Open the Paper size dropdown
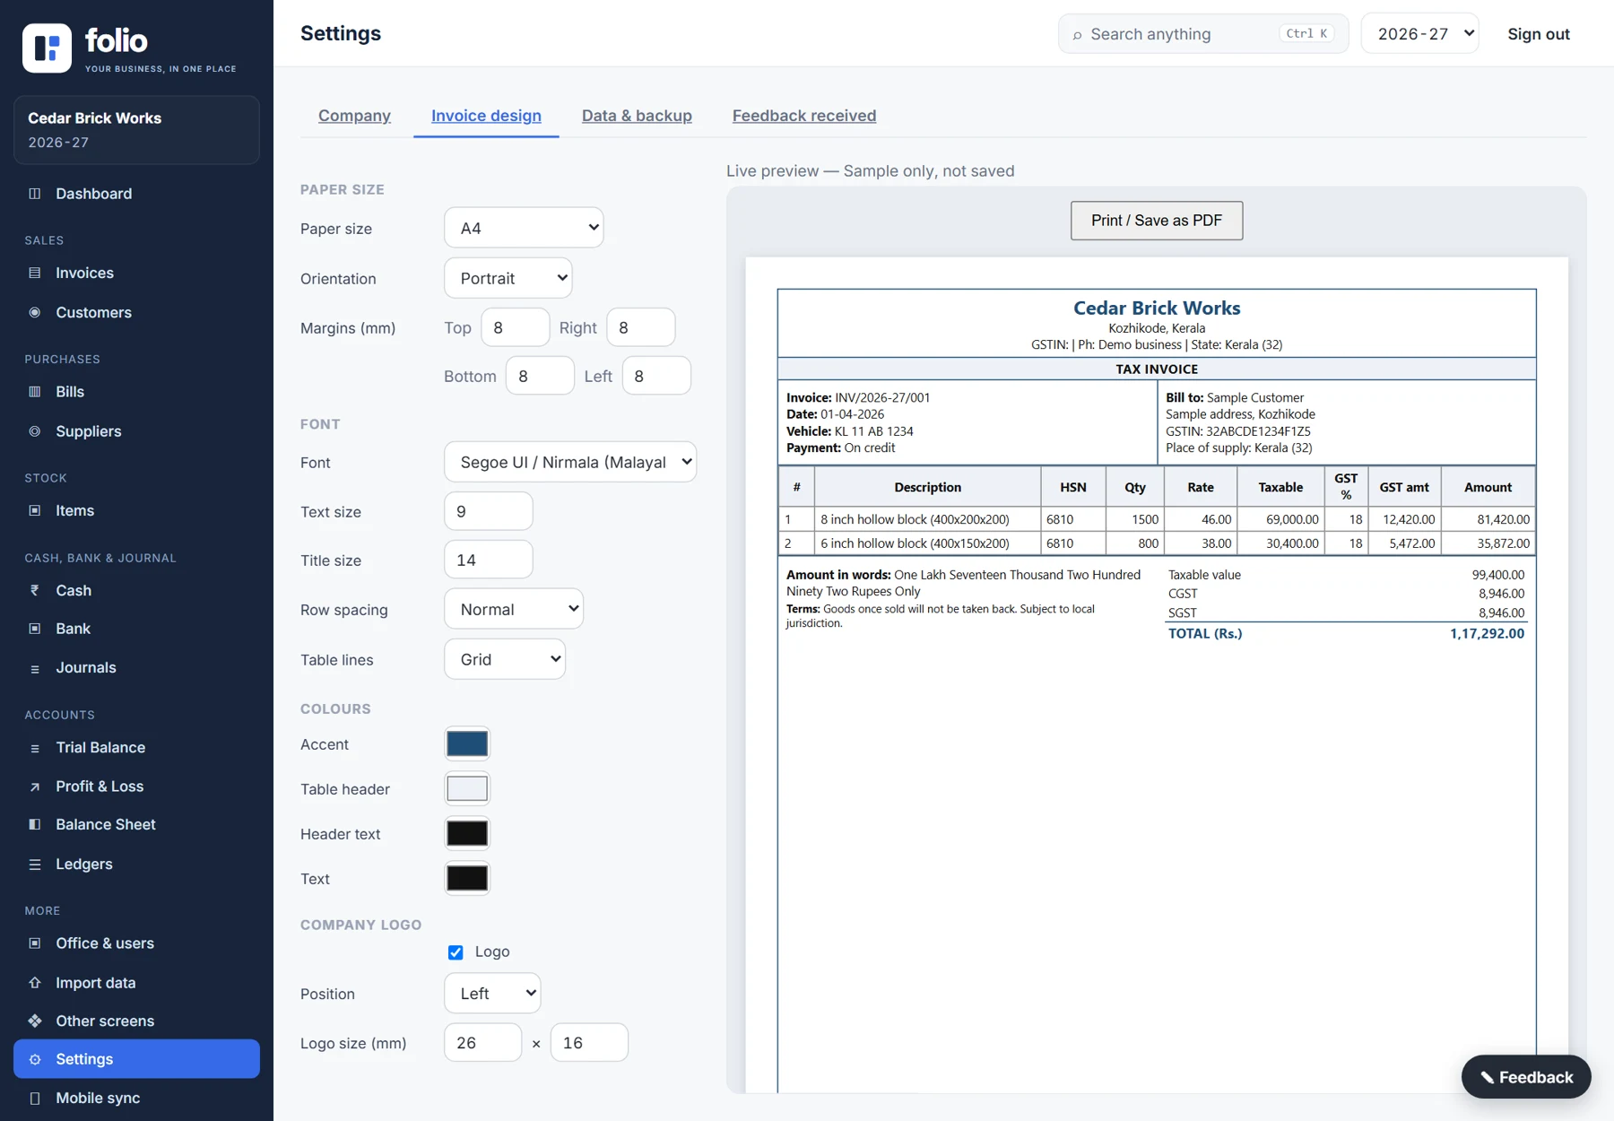 tap(524, 228)
